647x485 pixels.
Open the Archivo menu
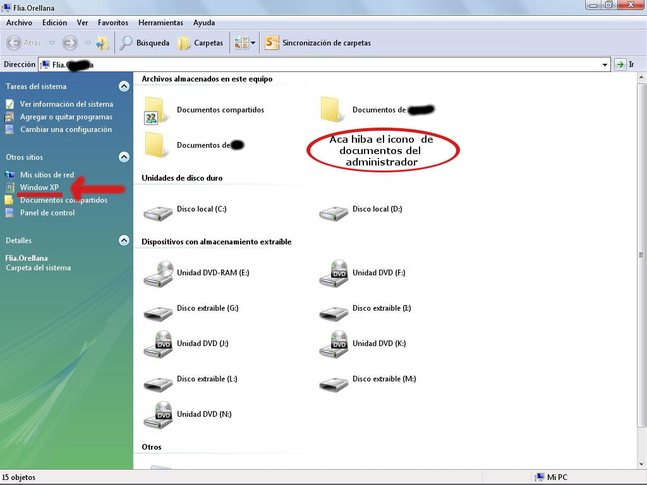click(x=19, y=23)
